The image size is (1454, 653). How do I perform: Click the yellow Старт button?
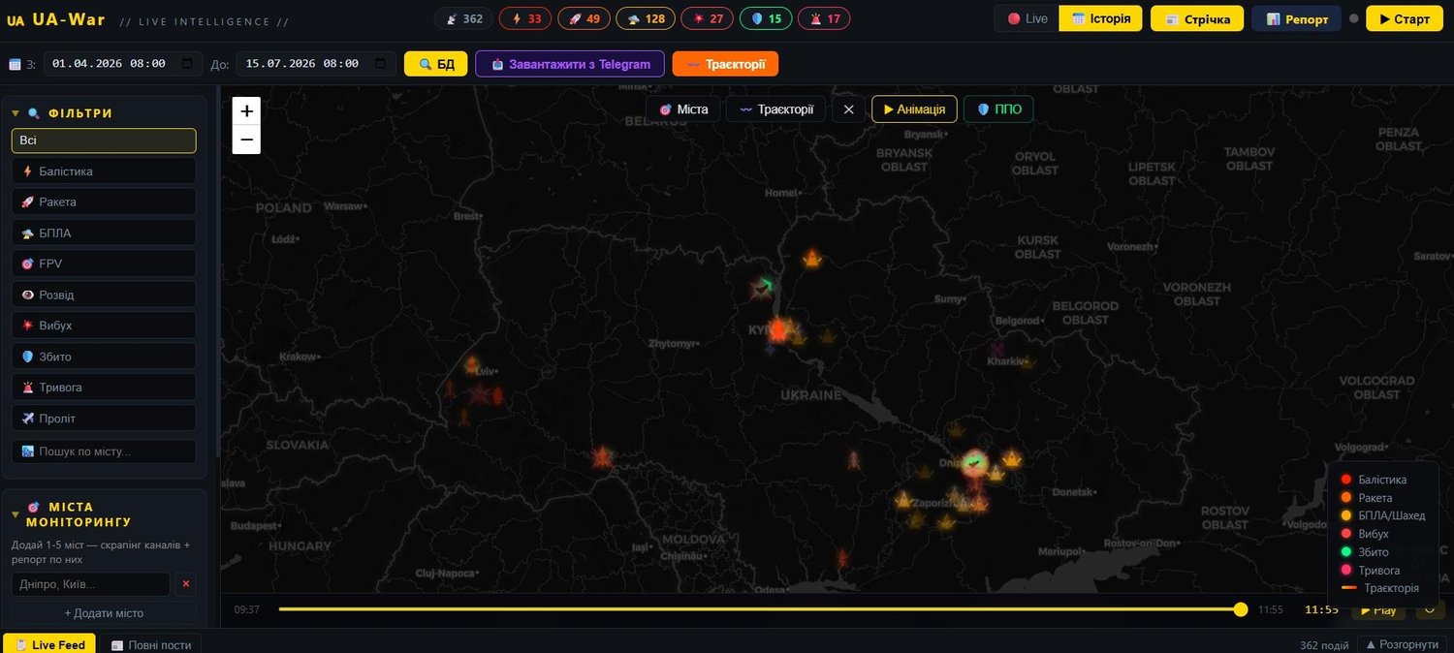pyautogui.click(x=1405, y=18)
